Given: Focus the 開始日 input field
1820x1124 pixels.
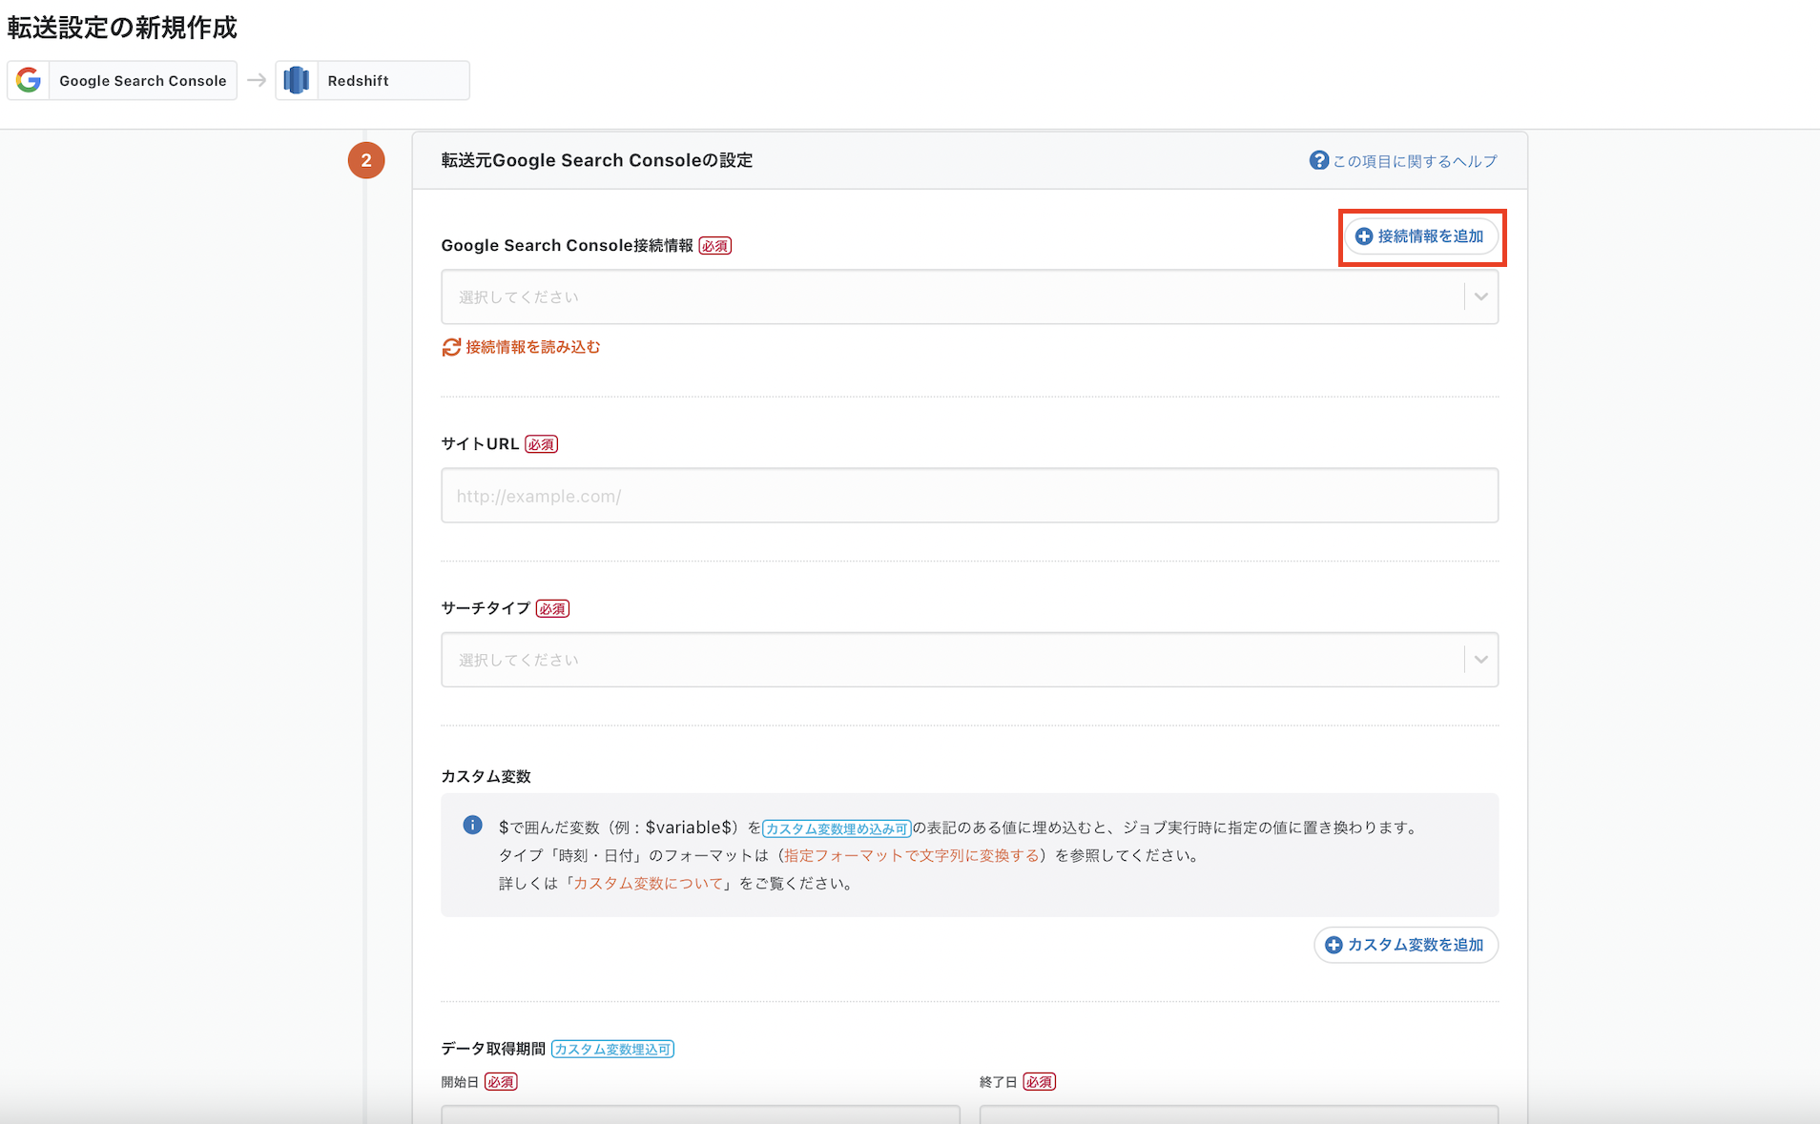Looking at the screenshot, I should click(700, 1114).
